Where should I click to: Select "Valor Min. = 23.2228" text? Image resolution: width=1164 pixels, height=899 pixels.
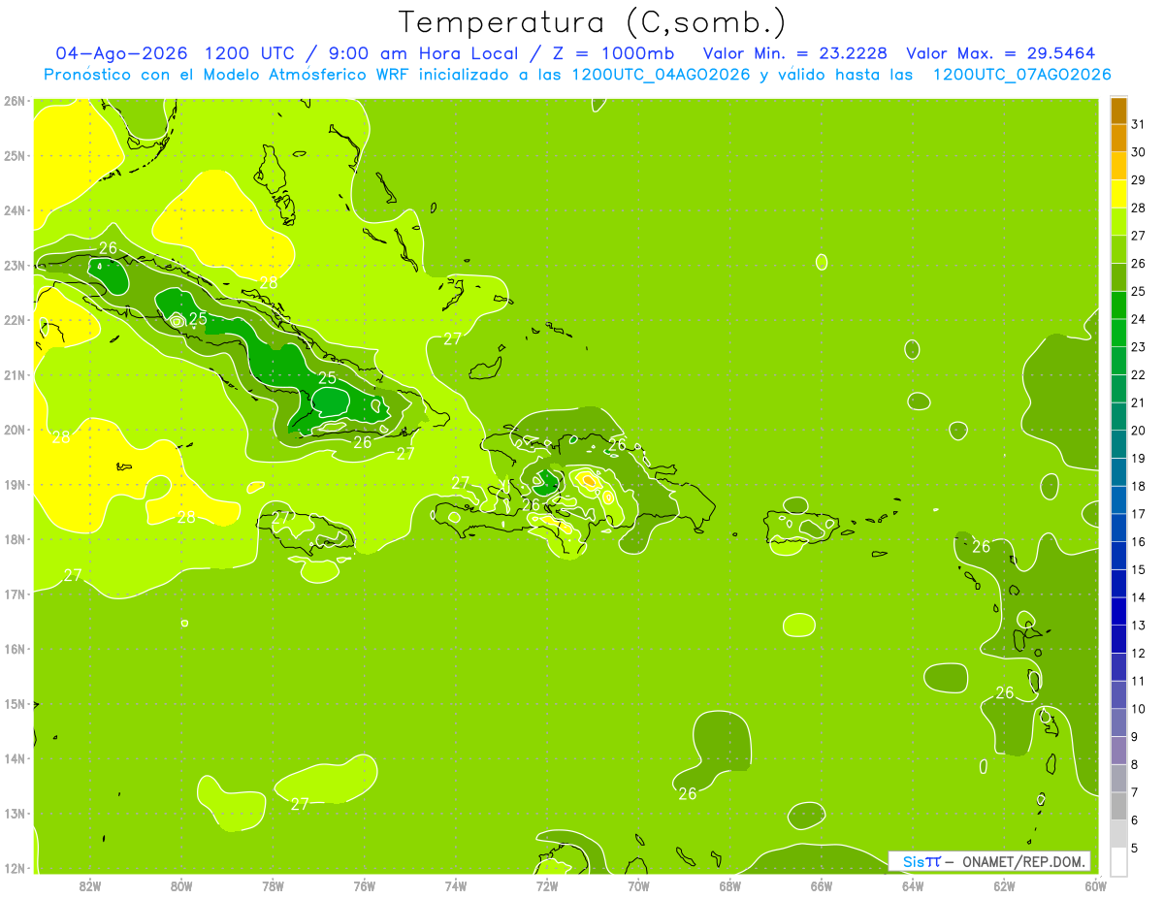(x=797, y=53)
